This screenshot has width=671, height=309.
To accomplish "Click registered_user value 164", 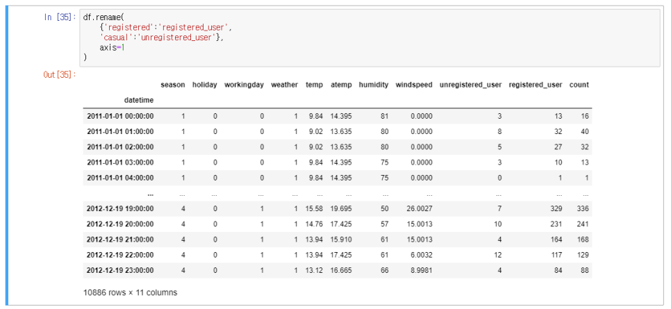I will point(557,240).
